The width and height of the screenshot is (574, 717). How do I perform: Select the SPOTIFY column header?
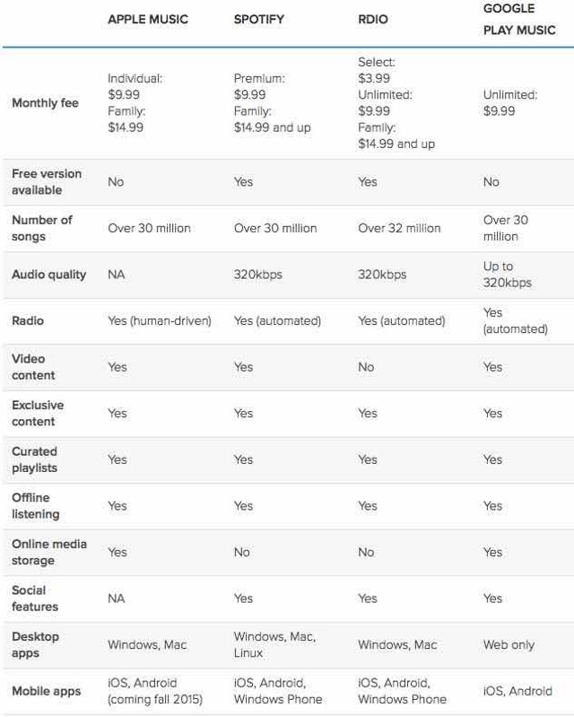(x=261, y=19)
